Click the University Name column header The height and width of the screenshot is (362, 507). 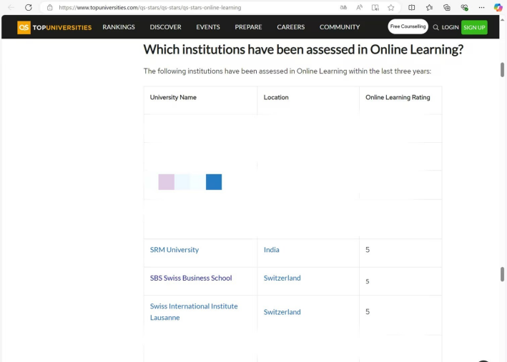click(173, 97)
